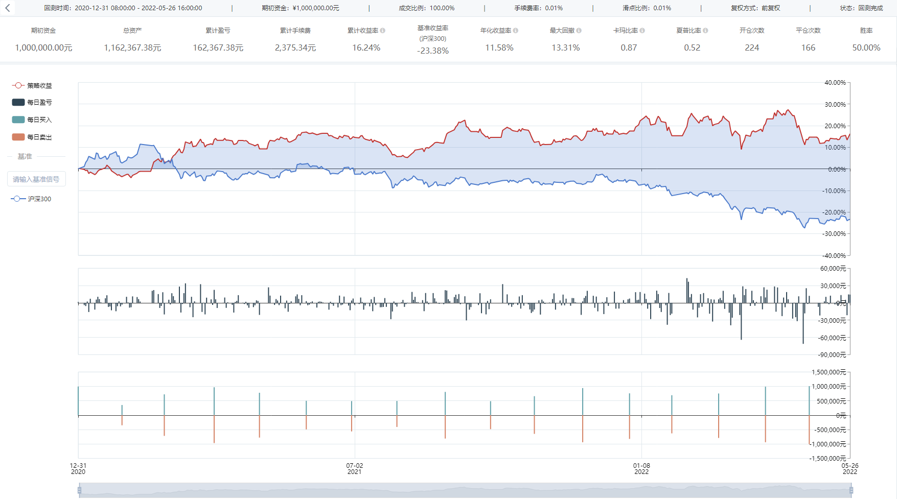
Task: Click the 累计盈亏 value 162,367.38元
Action: click(x=218, y=47)
